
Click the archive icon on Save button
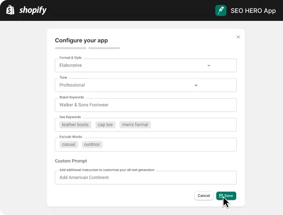[x=221, y=195]
